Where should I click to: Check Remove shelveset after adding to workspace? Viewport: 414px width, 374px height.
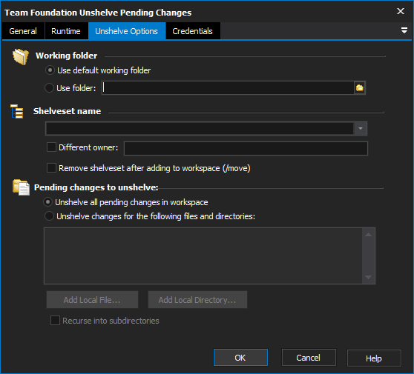point(51,168)
